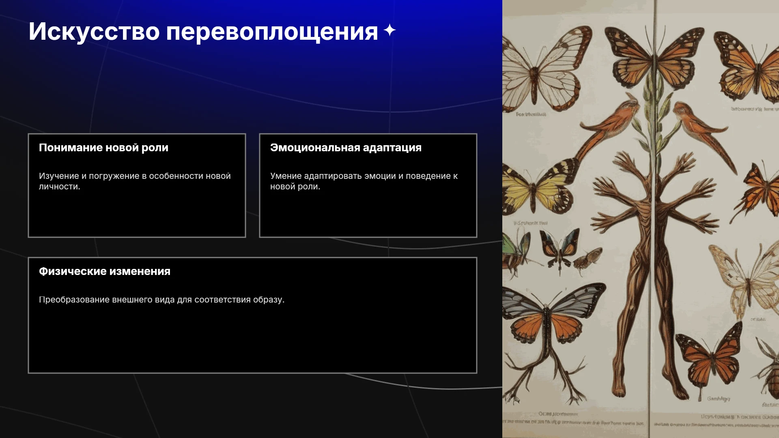Viewport: 779px width, 438px height.
Task: Click the sparkle star icon beside the title
Action: click(x=389, y=30)
